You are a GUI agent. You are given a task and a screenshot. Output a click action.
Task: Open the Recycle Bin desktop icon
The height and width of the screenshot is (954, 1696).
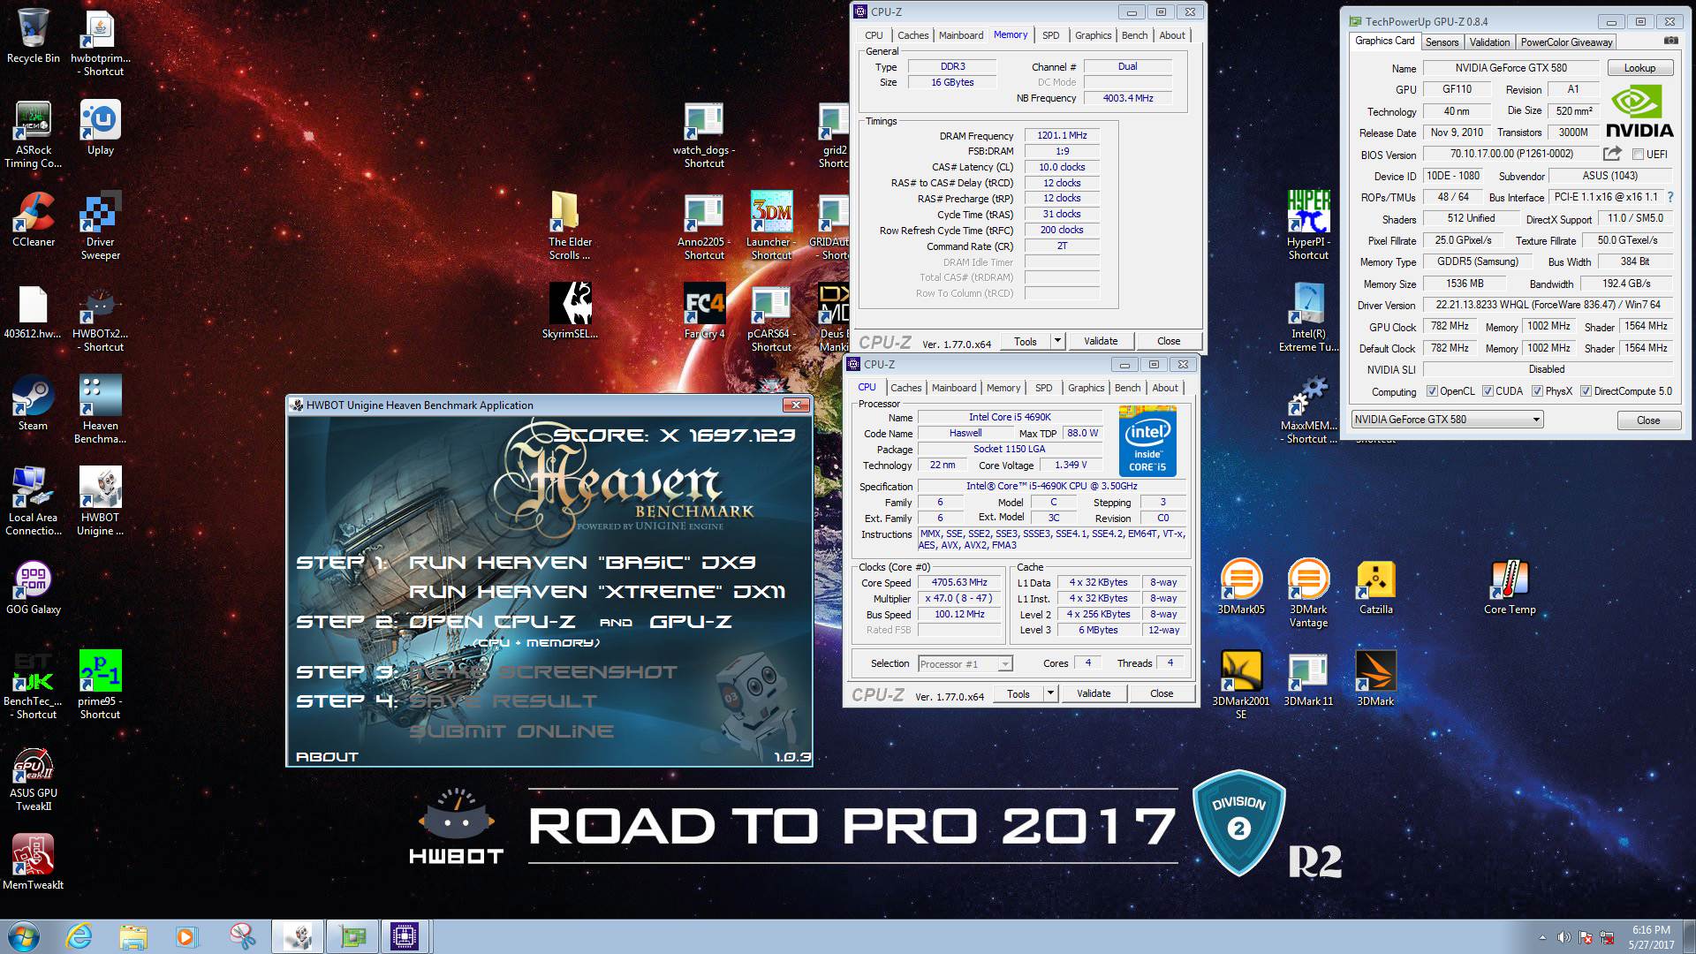34,36
